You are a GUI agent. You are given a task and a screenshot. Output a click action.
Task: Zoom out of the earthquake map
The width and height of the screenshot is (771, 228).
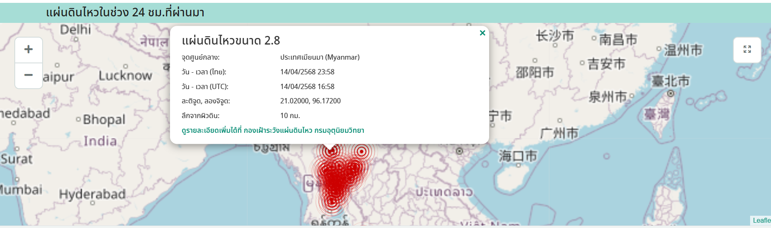point(28,75)
